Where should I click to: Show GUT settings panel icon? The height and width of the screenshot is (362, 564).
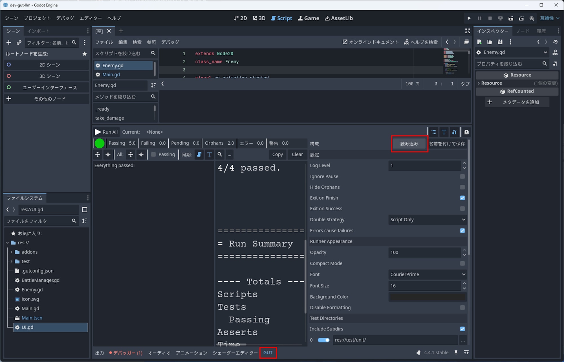coord(454,132)
